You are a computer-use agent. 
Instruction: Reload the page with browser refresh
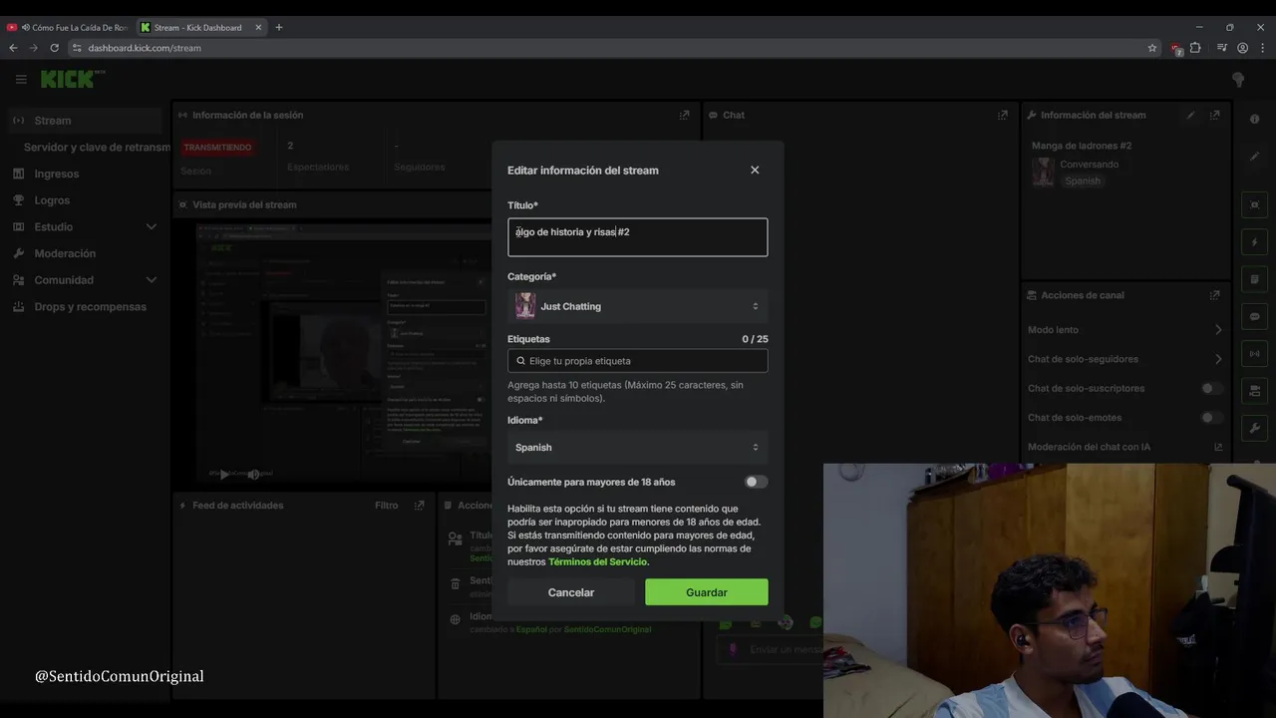coord(54,48)
